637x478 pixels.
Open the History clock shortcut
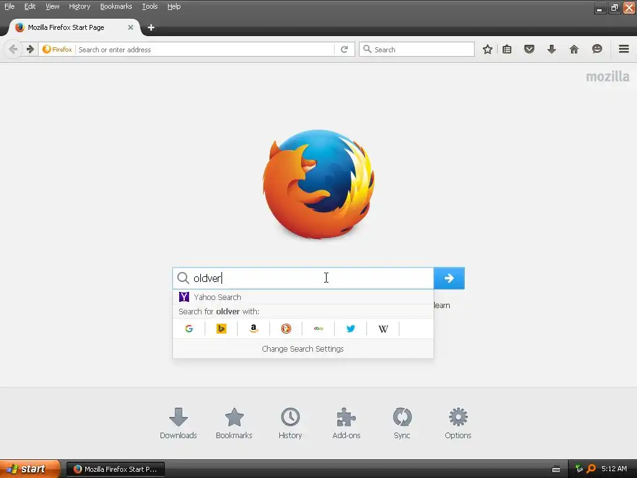(290, 423)
